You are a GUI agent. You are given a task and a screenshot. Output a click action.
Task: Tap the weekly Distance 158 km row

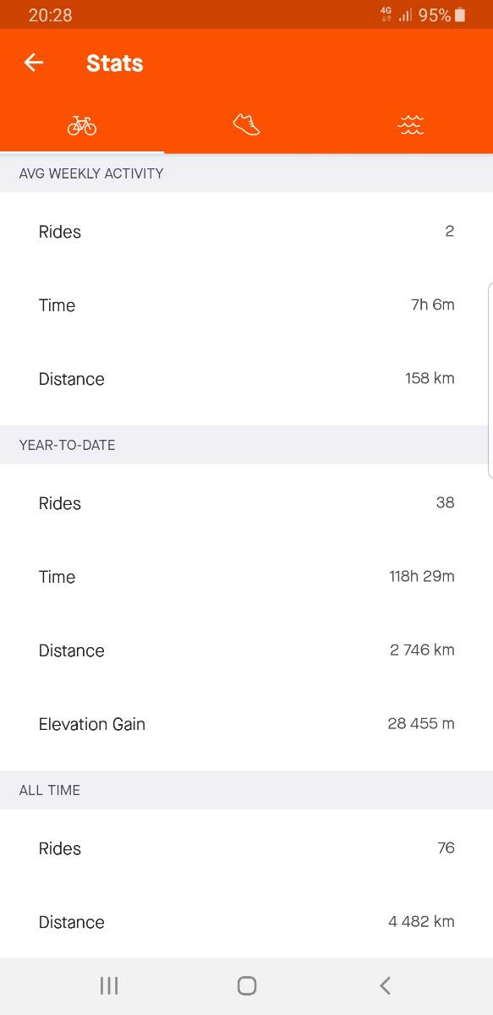coord(246,379)
